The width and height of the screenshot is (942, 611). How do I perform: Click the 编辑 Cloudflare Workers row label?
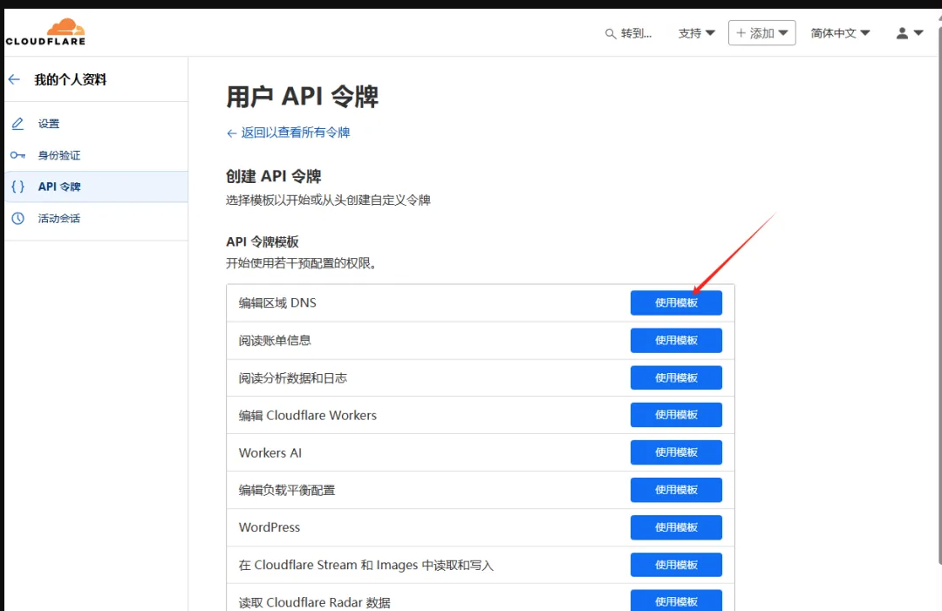pos(308,416)
